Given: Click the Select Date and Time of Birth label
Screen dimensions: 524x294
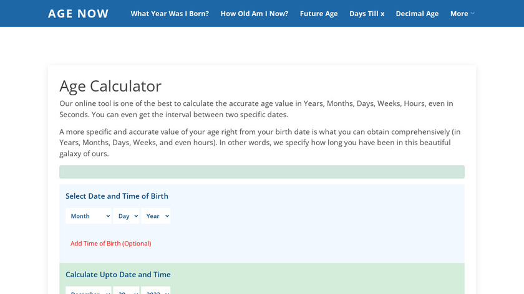Looking at the screenshot, I should pyautogui.click(x=117, y=196).
